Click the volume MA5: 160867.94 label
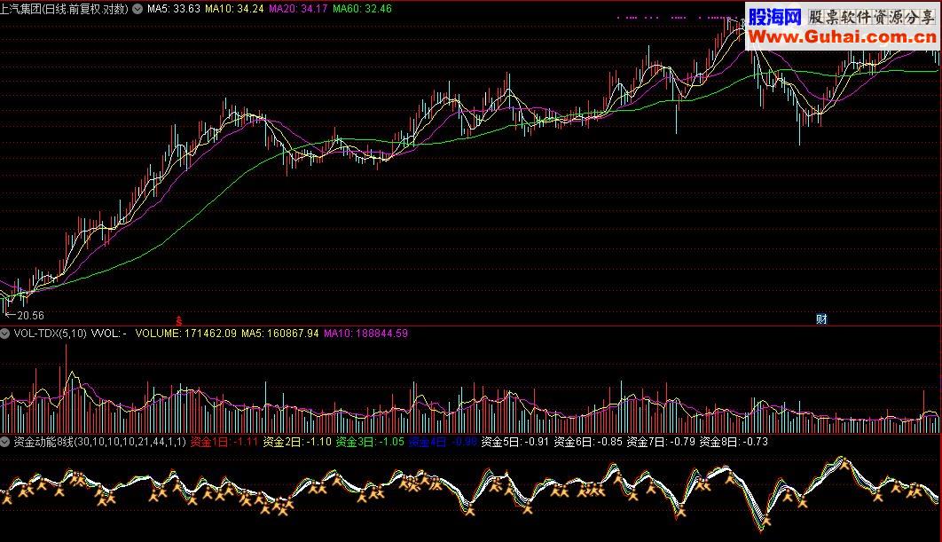The image size is (942, 542). coord(280,334)
